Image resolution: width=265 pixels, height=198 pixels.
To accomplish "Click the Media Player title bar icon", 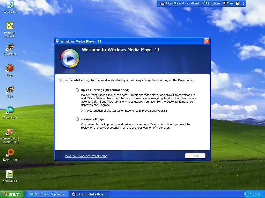I will tap(57, 41).
